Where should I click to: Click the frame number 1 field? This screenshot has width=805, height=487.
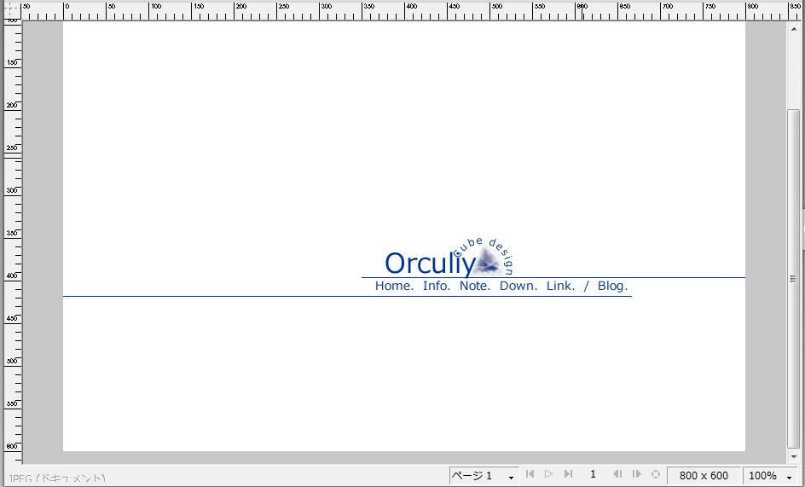tap(593, 474)
